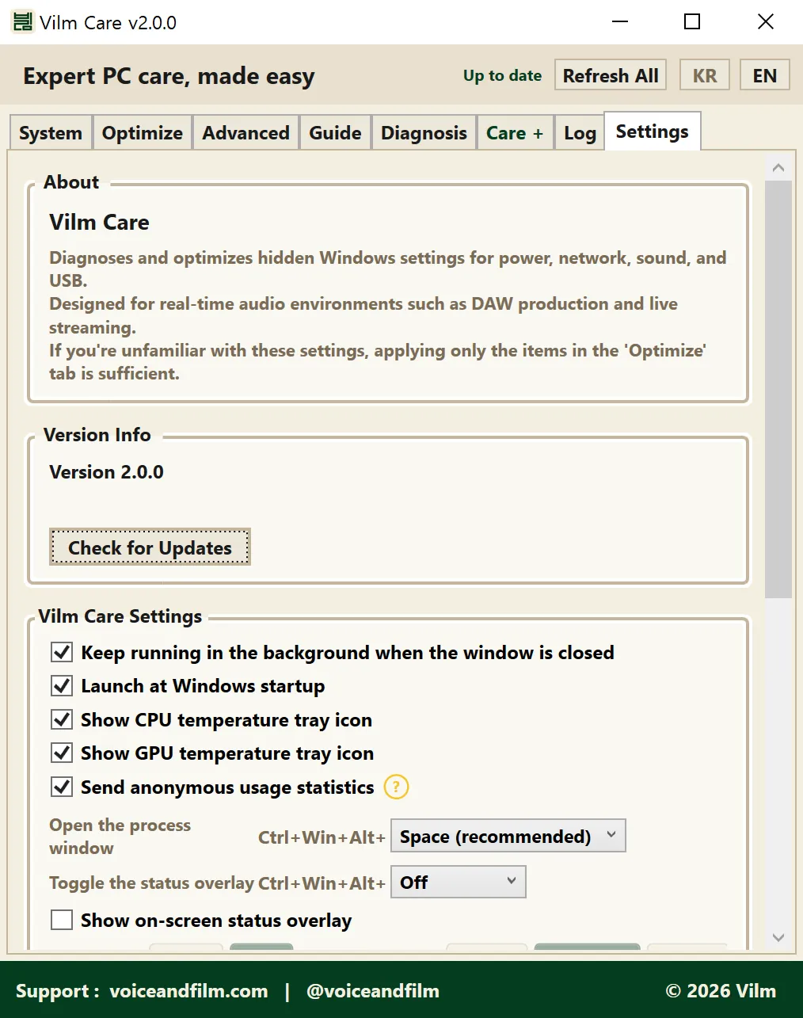Switch language to EN
803x1018 pixels.
(x=765, y=75)
